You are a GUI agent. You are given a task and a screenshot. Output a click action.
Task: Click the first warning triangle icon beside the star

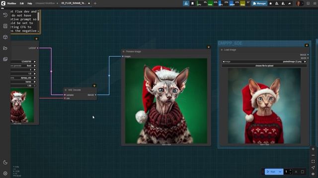(277, 3)
